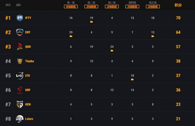This screenshot has height=126, width=195.
Task: Open 详细数据 for 第三场
Action: pos(112,7)
